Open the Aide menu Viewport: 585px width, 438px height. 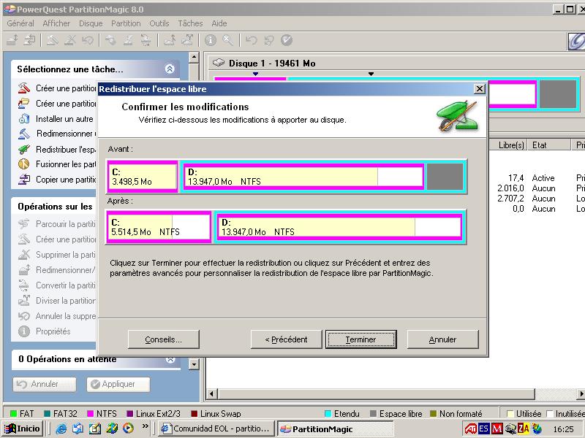(x=219, y=23)
